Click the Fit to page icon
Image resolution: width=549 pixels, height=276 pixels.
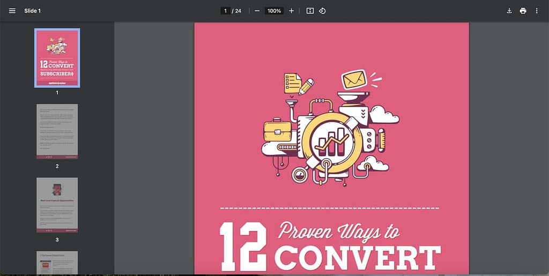coord(310,11)
